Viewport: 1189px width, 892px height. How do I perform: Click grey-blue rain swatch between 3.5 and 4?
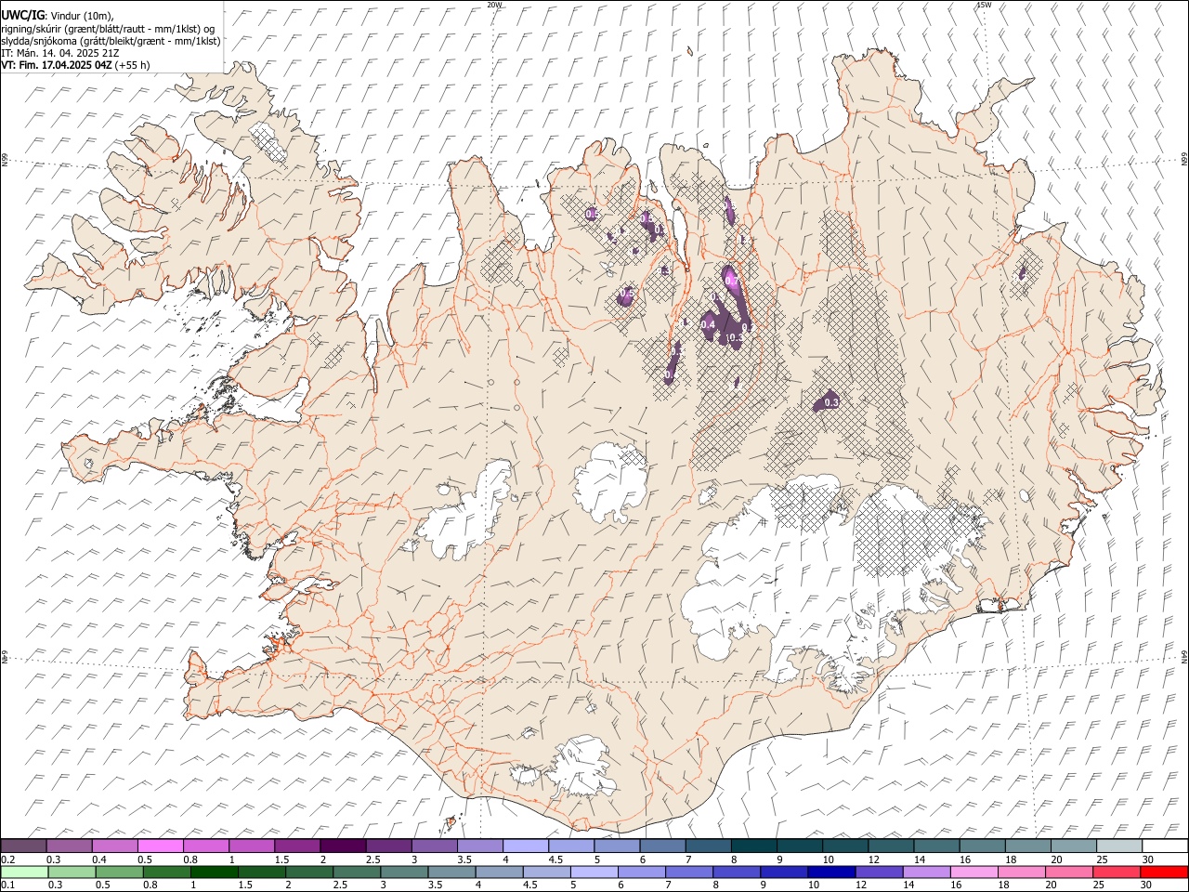click(451, 872)
